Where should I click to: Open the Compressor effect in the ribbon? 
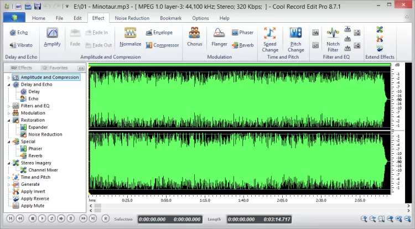[162, 45]
